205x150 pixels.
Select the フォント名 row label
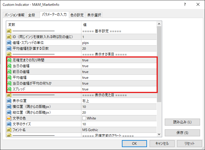coord(19,130)
